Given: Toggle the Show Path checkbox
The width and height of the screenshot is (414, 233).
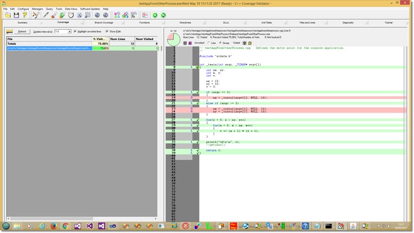Looking at the screenshot, I should pos(107,31).
